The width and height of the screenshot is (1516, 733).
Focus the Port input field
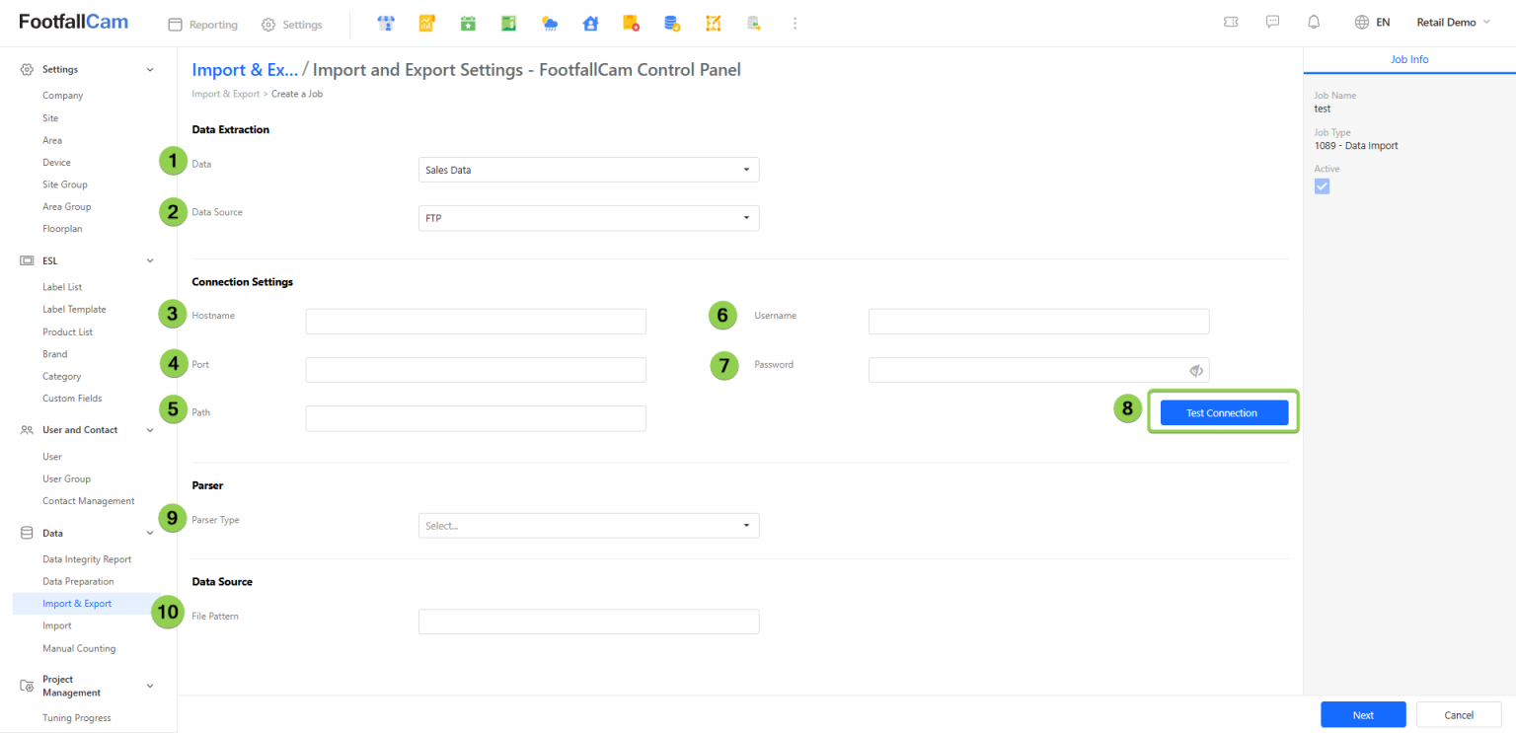tap(476, 370)
